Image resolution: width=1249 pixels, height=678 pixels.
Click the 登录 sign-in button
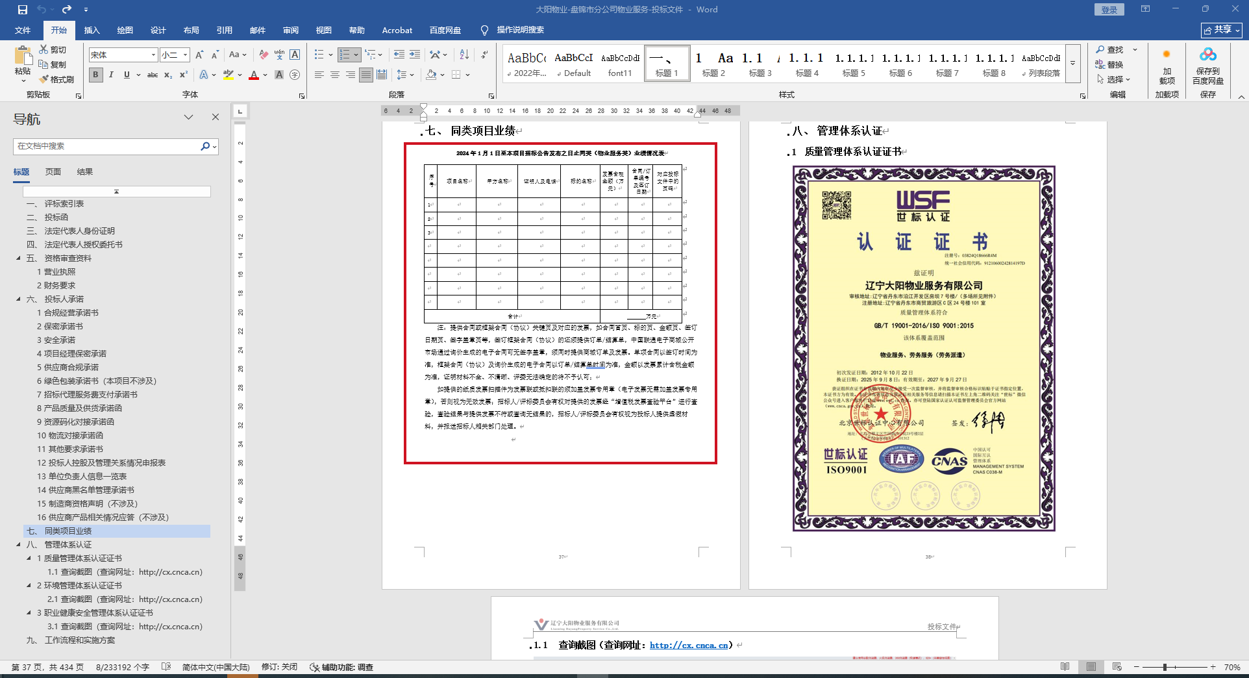(1109, 10)
